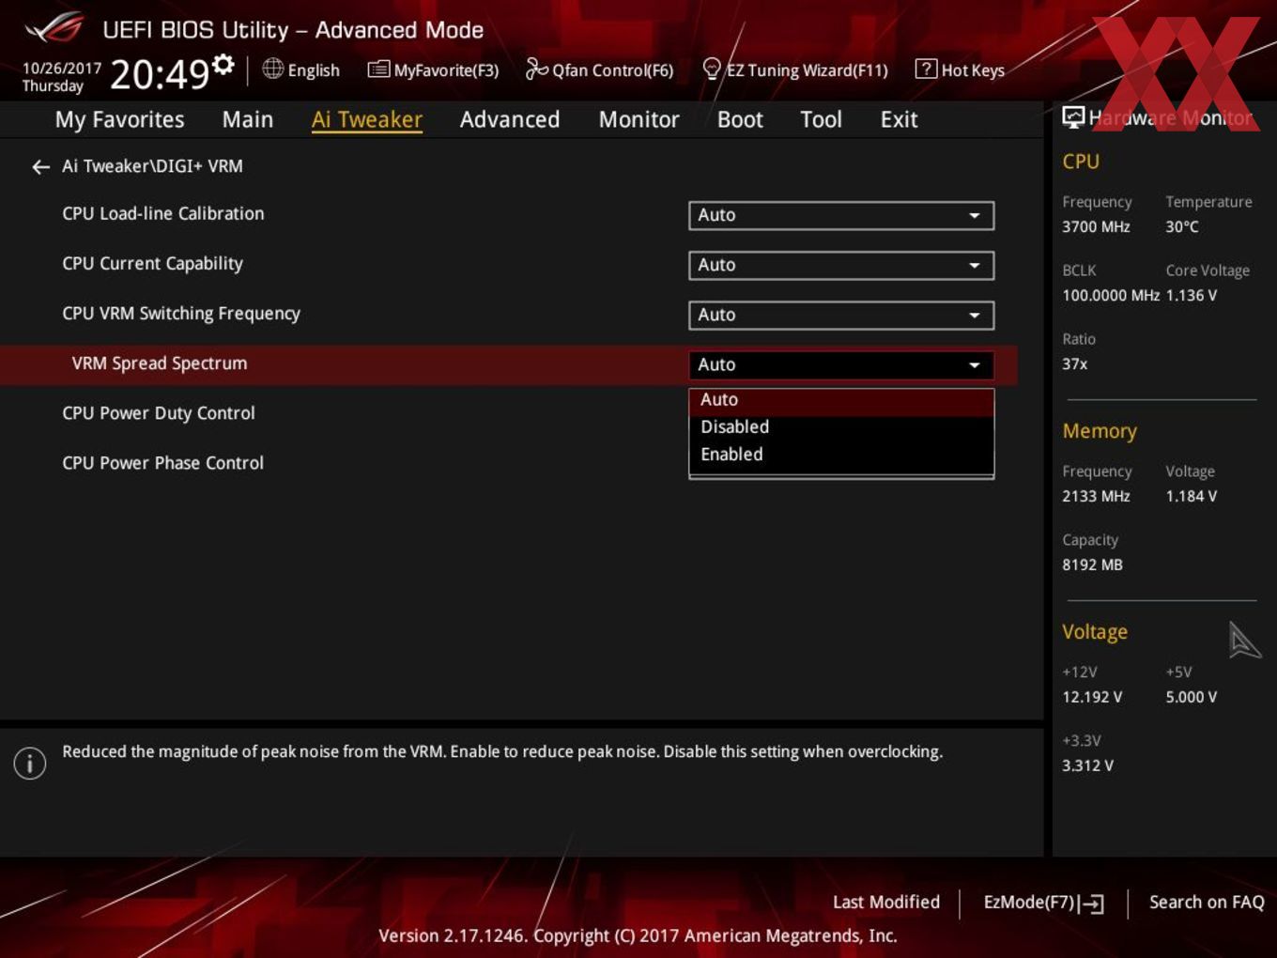Viewport: 1277px width, 958px height.
Task: Choose Auto in the open dropdown list
Action: pos(841,400)
